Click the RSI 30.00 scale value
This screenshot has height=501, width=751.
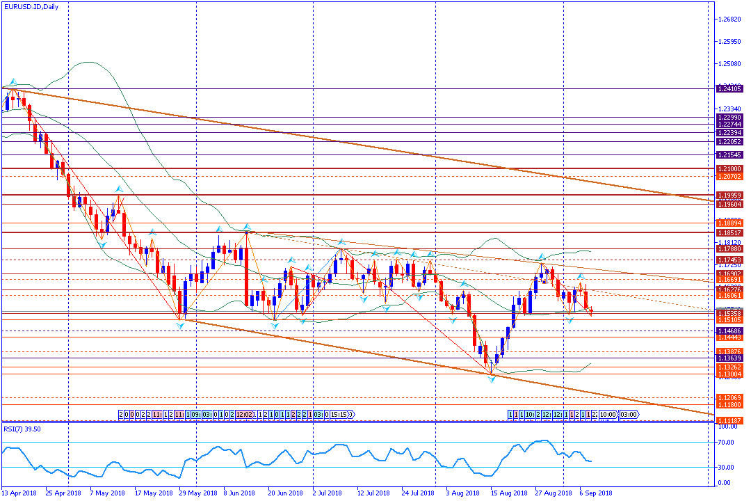pyautogui.click(x=727, y=468)
